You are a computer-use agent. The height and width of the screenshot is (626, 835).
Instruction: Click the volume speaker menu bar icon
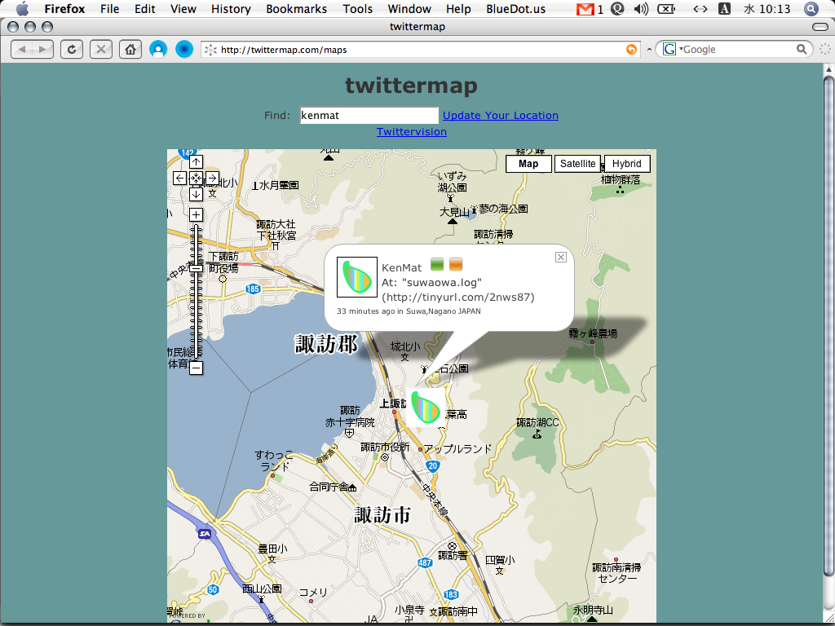(641, 8)
